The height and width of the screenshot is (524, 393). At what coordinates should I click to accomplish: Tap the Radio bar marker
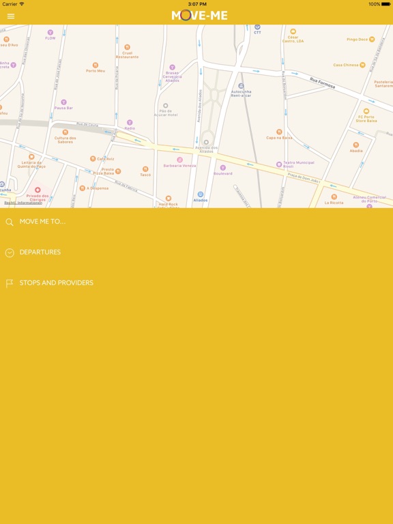(130, 122)
